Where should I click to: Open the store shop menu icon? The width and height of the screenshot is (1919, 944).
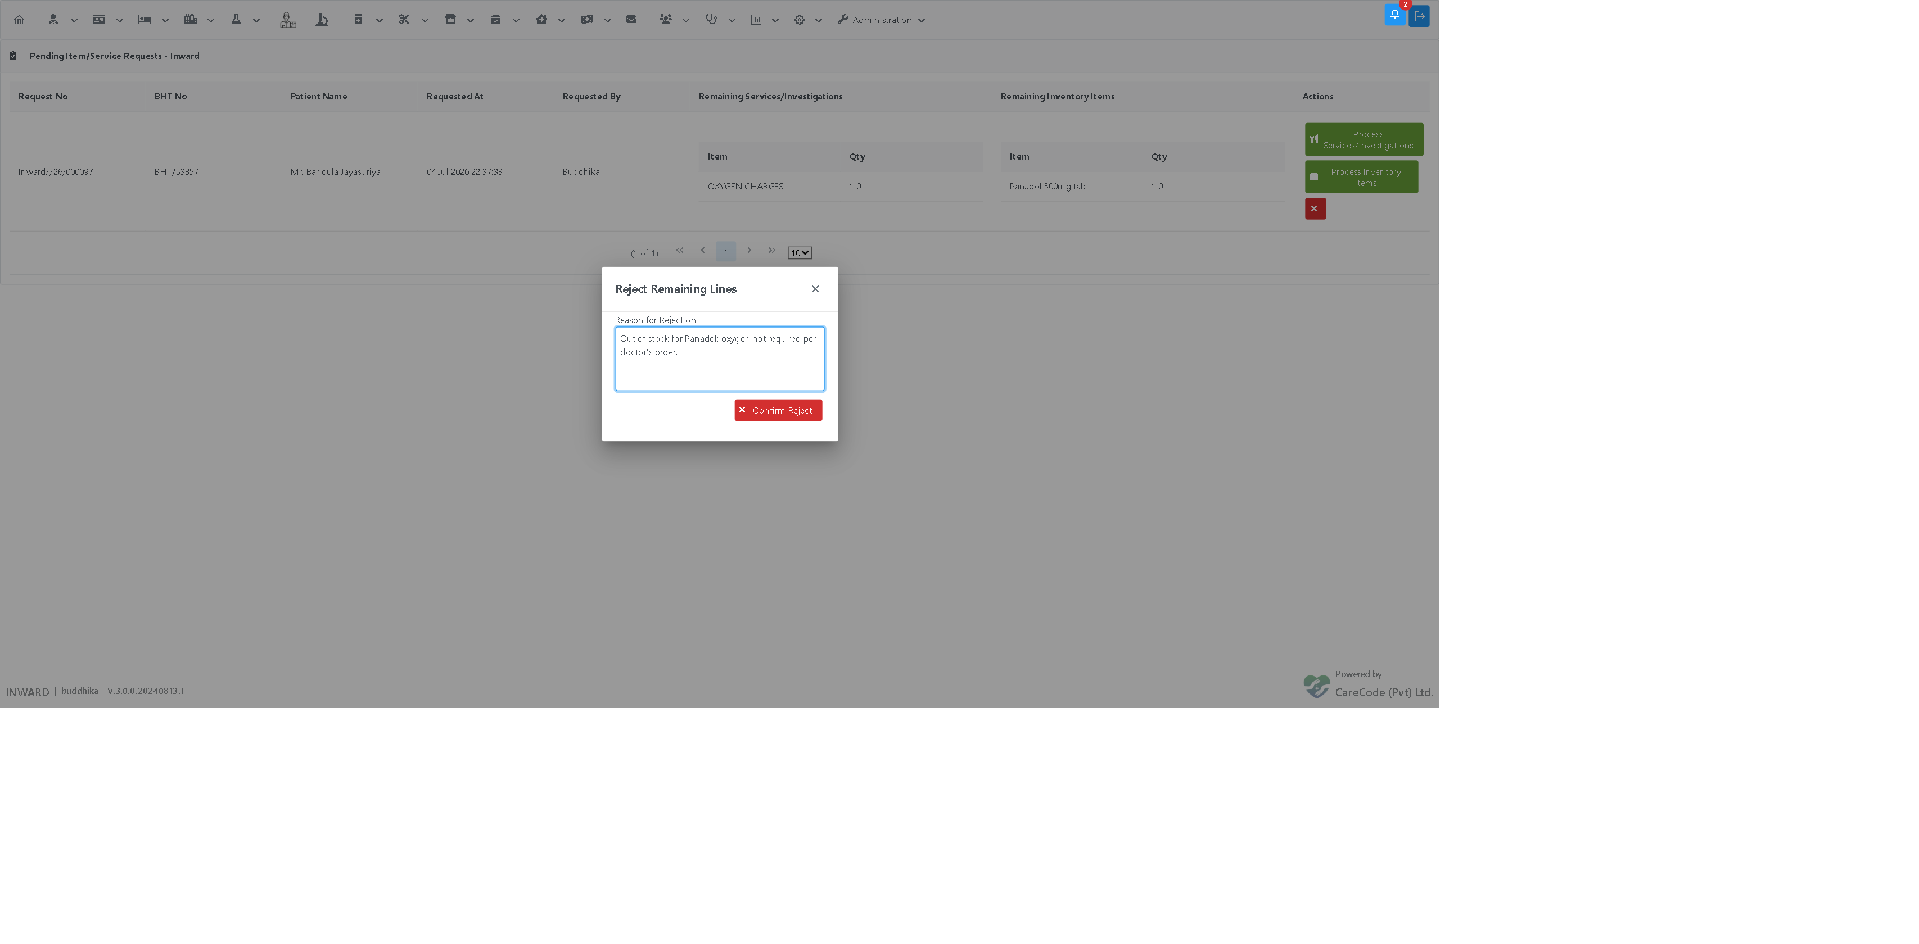point(450,20)
